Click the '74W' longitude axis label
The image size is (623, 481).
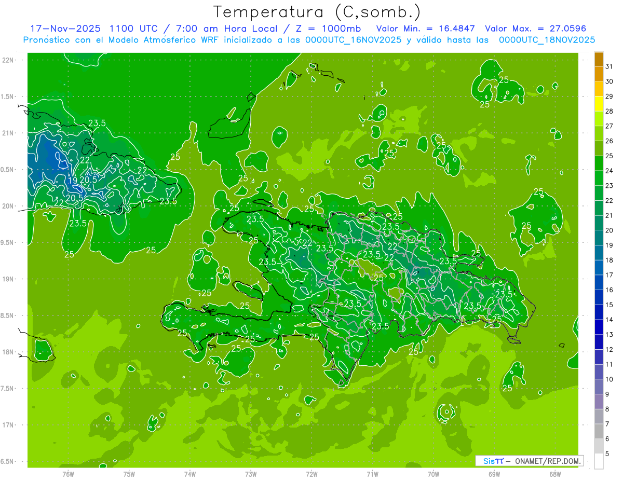(x=190, y=474)
